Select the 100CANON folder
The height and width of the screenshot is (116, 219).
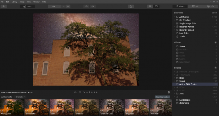point(184,75)
